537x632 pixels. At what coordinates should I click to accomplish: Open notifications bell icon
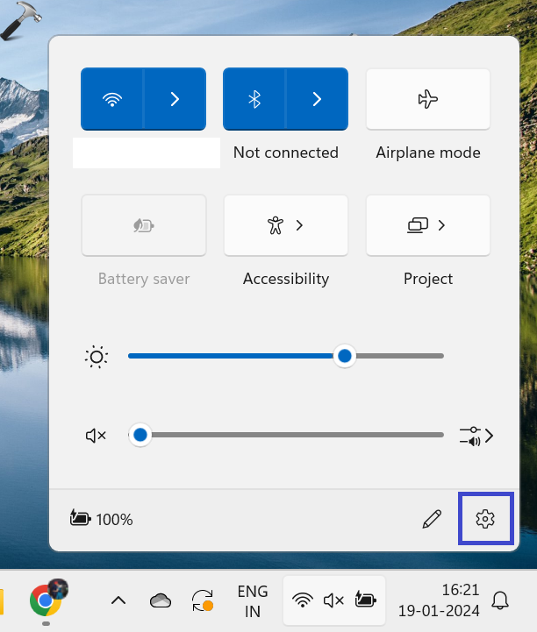click(x=500, y=600)
